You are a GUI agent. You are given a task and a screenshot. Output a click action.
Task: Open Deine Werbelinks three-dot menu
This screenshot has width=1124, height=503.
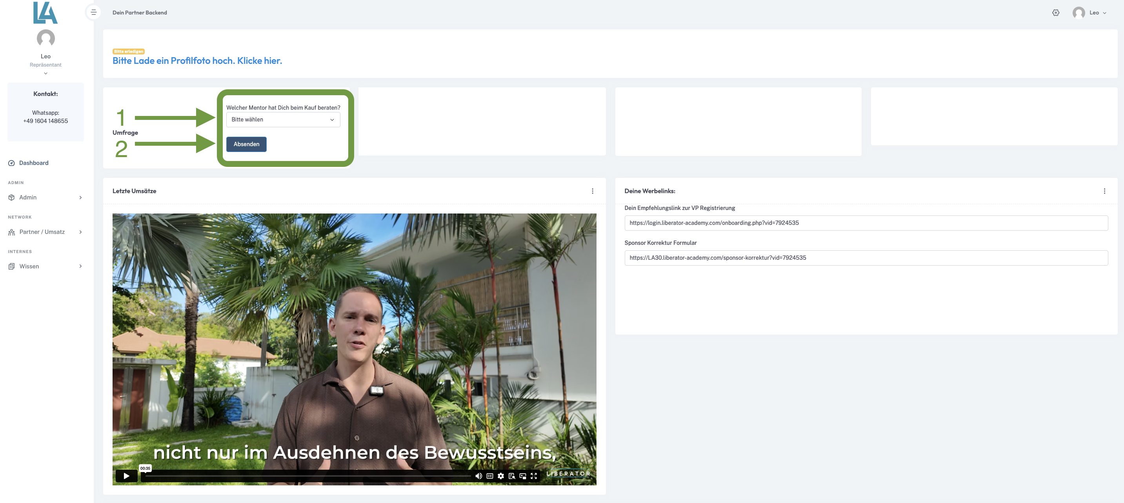[x=1104, y=191]
